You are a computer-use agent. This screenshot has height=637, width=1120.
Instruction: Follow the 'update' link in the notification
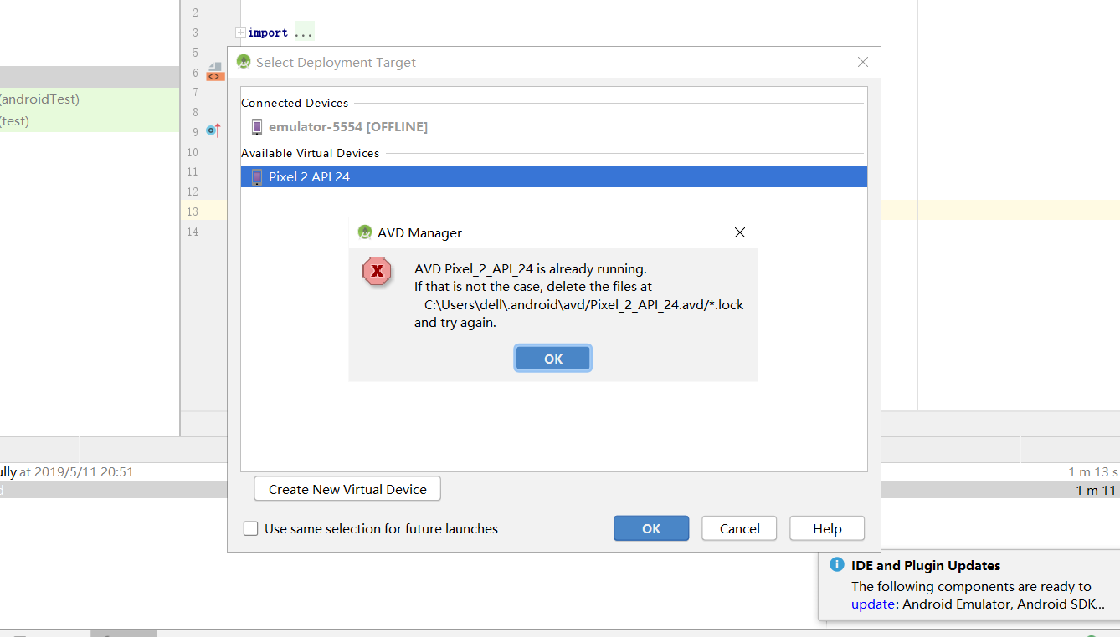point(872,604)
